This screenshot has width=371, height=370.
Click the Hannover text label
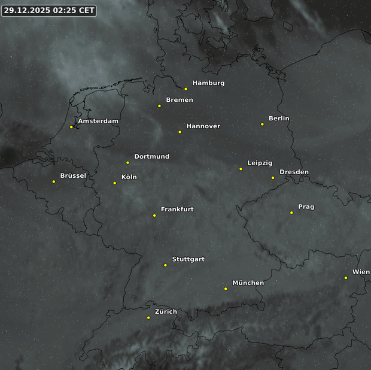[203, 126]
